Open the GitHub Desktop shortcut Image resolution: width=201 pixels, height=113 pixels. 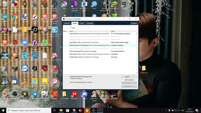click(35, 45)
